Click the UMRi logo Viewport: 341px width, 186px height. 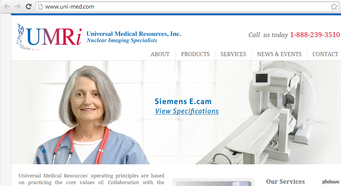click(49, 37)
